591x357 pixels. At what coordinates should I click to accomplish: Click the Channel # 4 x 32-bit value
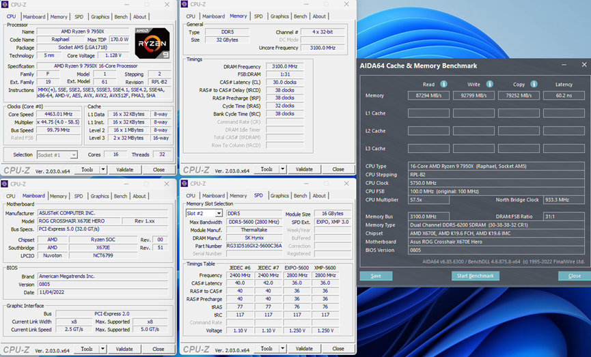[322, 32]
